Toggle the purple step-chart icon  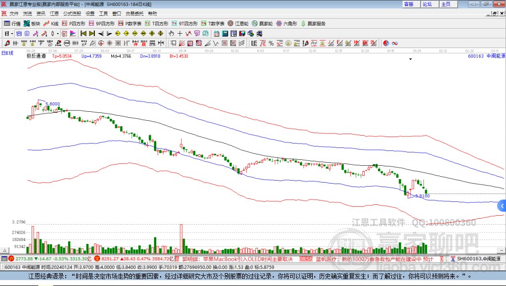(36, 34)
